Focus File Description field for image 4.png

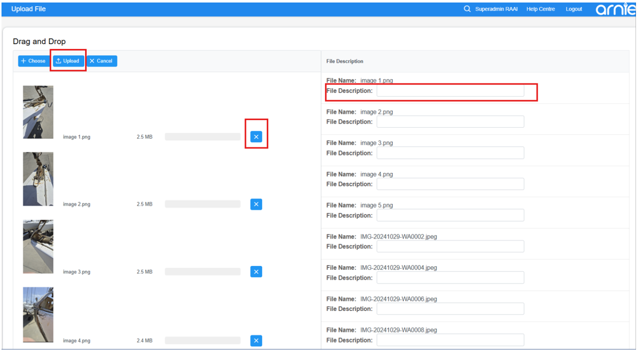tap(450, 184)
